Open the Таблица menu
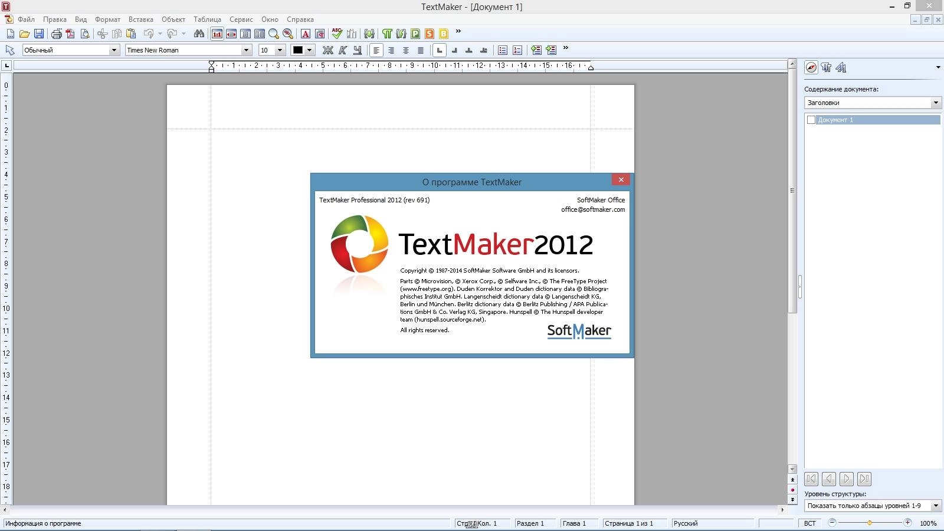Screen dimensions: 944x531 click(207, 19)
